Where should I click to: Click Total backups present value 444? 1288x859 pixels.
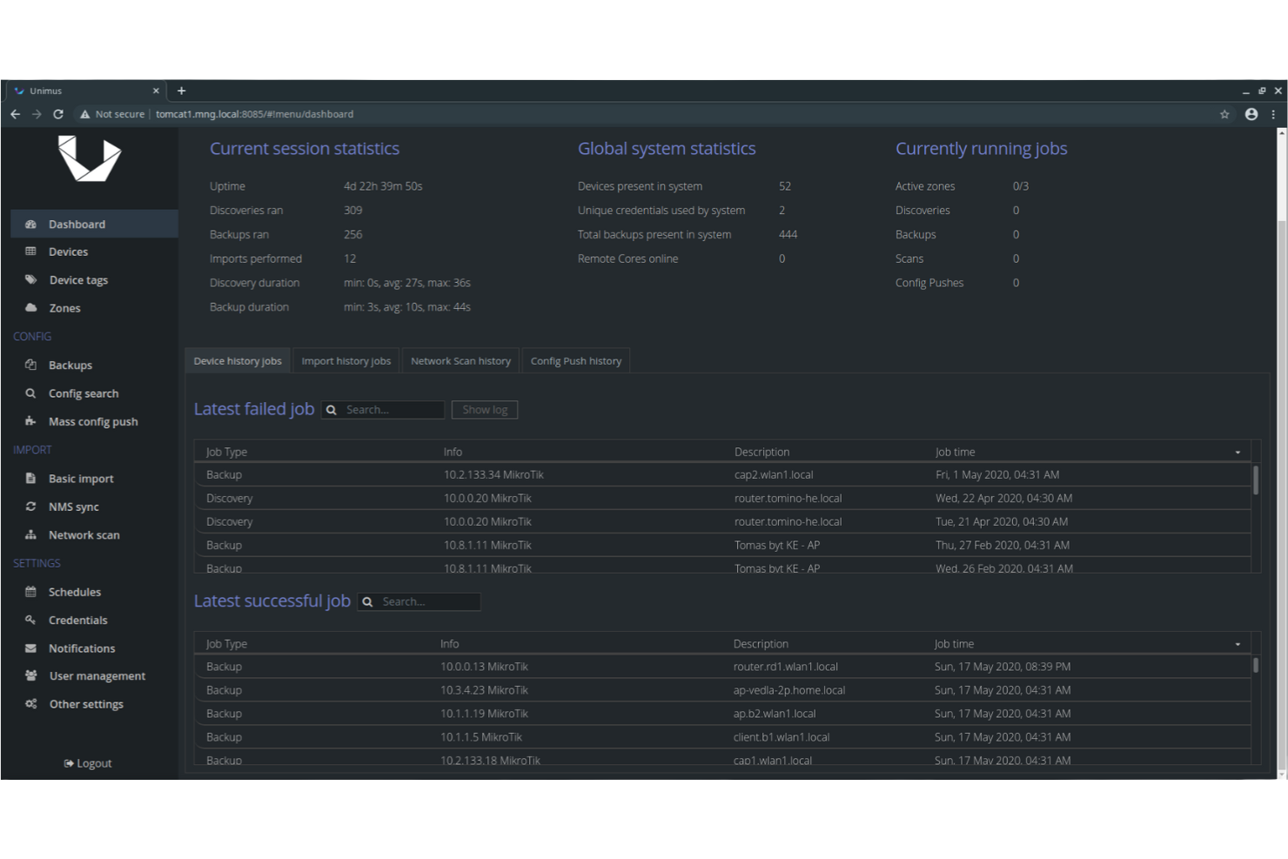tap(788, 234)
